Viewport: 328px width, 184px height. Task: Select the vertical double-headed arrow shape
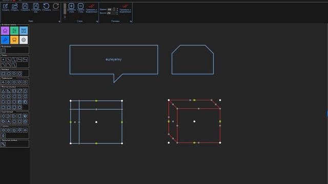pyautogui.click(x=4, y=135)
